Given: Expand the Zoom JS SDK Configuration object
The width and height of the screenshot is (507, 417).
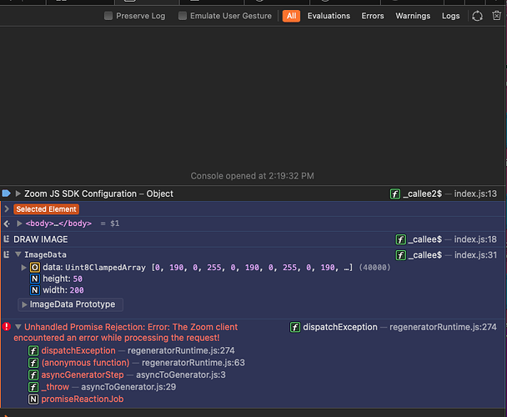Looking at the screenshot, I should (18, 193).
